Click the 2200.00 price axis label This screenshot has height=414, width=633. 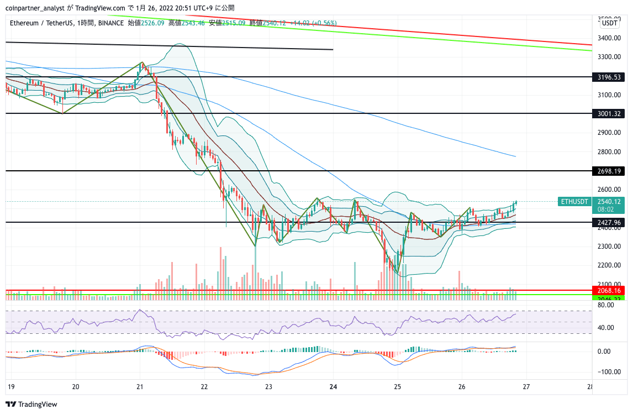(x=609, y=265)
